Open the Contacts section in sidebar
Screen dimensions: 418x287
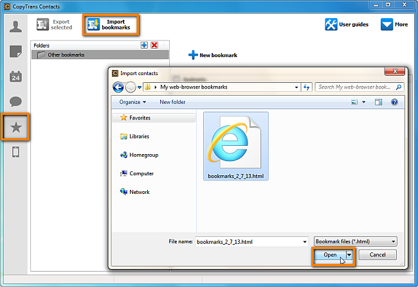(15, 26)
